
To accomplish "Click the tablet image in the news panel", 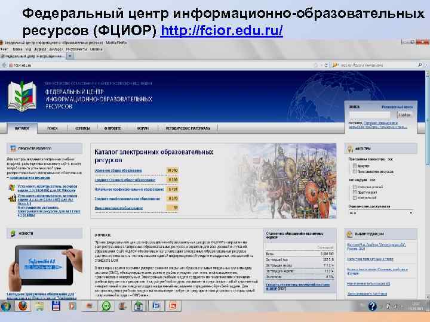I will tap(45, 268).
